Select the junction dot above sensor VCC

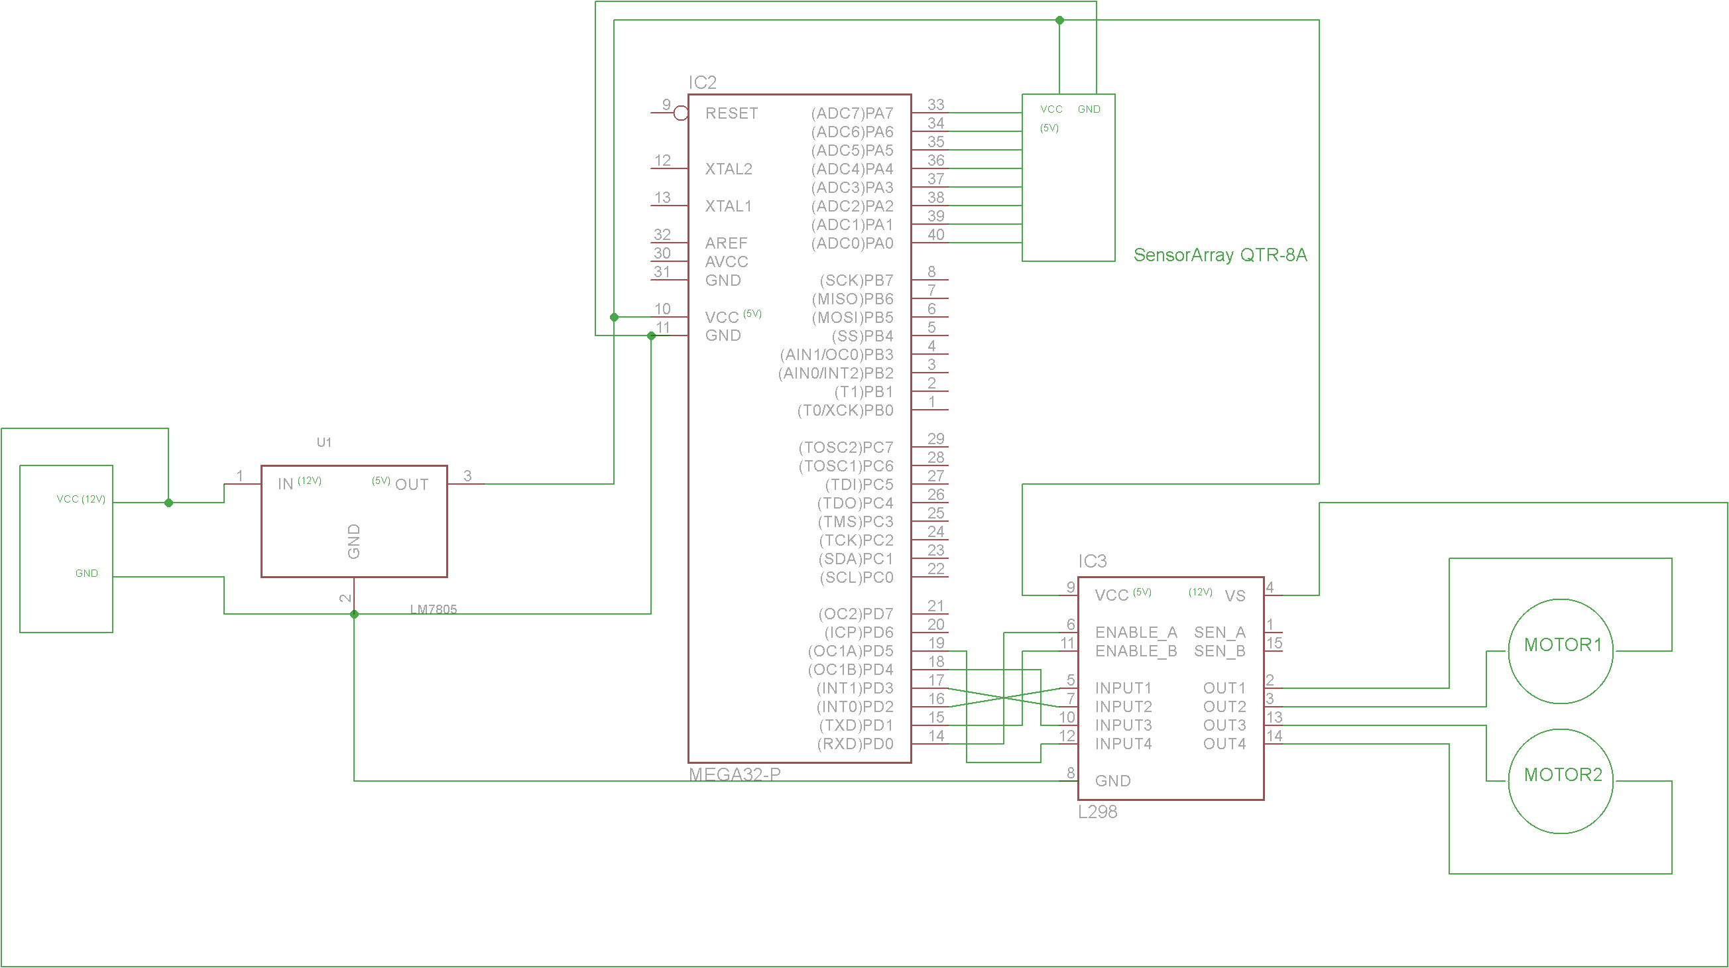(x=1060, y=20)
